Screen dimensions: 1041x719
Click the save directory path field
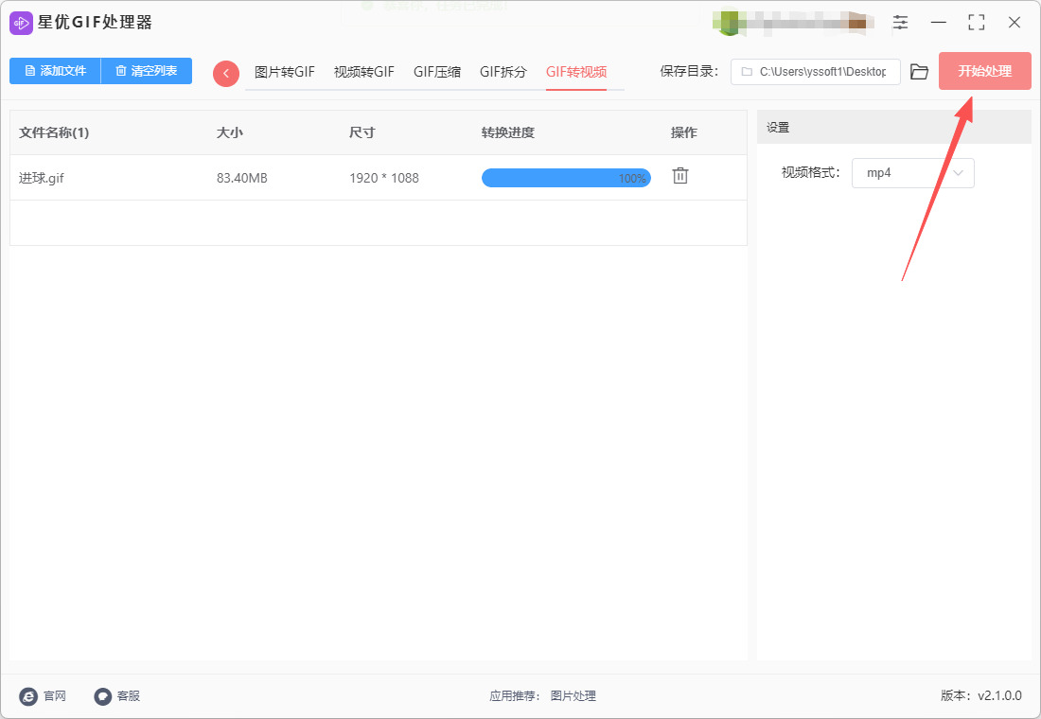click(x=815, y=72)
